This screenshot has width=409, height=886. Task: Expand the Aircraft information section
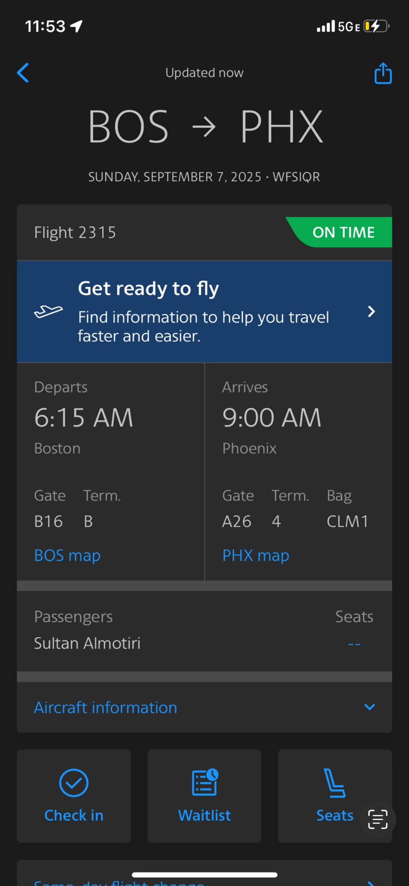(369, 707)
